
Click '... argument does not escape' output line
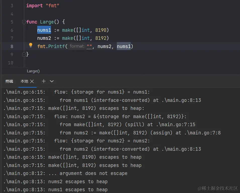(65, 173)
